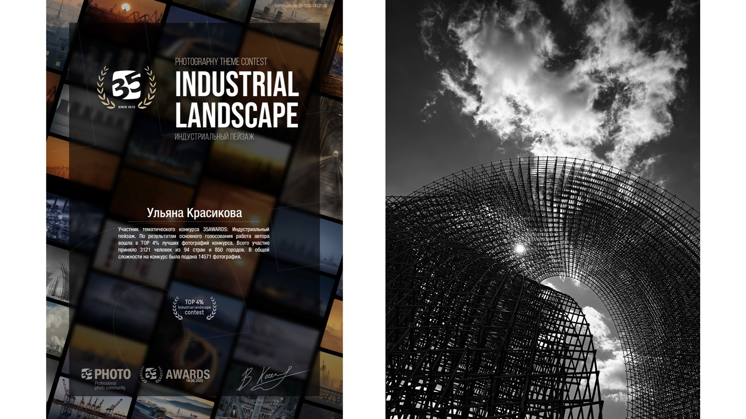746x419 pixels.
Task: Click the certificate number at top right
Action: pyautogui.click(x=301, y=6)
